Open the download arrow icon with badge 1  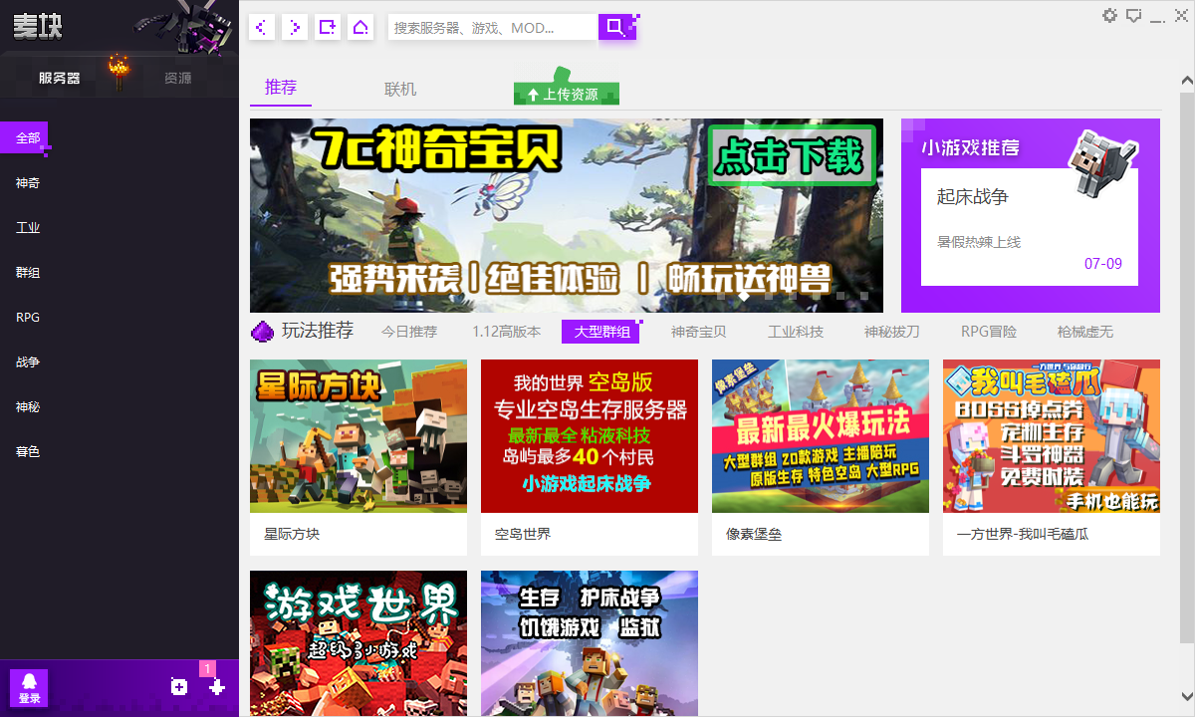tap(217, 686)
